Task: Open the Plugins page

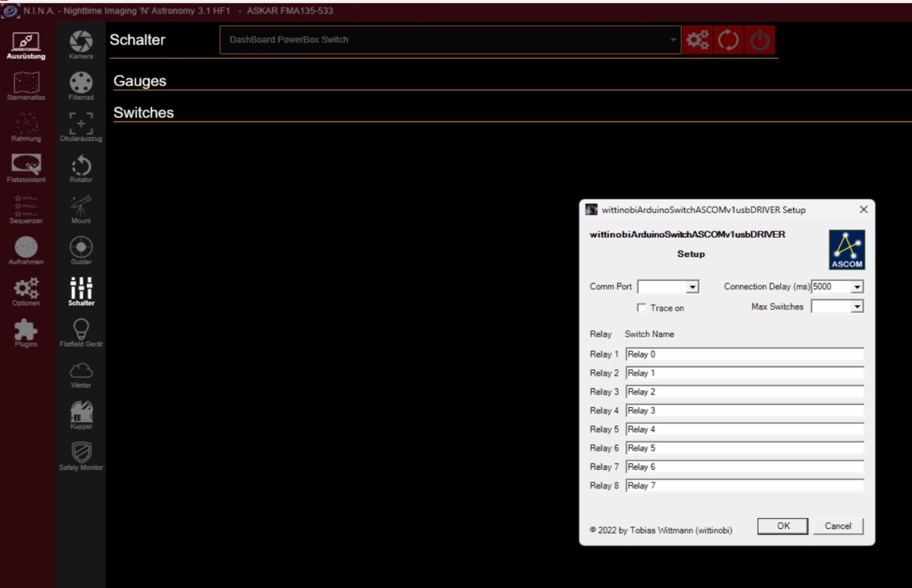Action: click(26, 333)
